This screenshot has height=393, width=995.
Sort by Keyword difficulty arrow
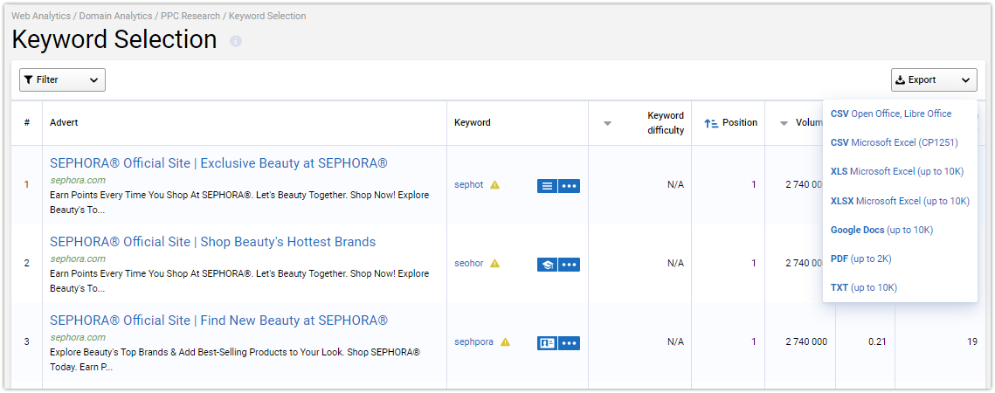point(607,124)
